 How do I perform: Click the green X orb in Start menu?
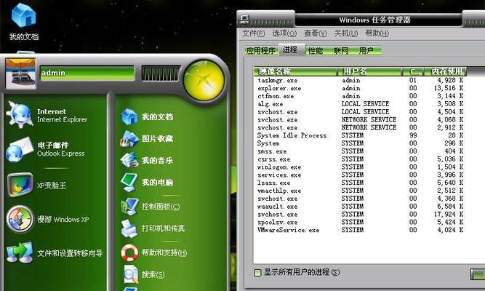click(204, 80)
